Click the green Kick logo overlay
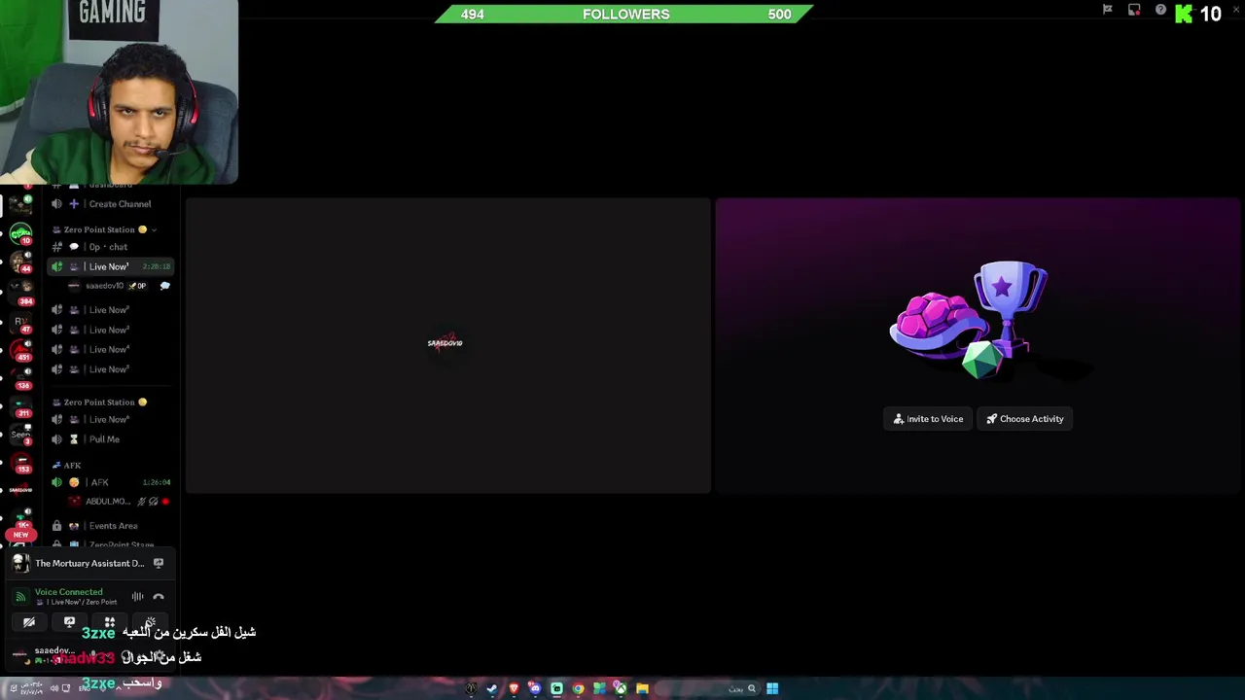The image size is (1245, 700). pyautogui.click(x=1184, y=14)
